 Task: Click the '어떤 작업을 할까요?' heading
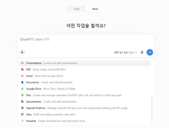click(x=86, y=25)
